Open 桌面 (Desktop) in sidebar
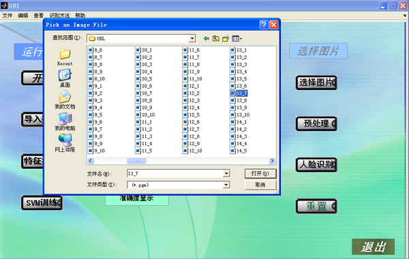409x259 pixels. tap(65, 78)
